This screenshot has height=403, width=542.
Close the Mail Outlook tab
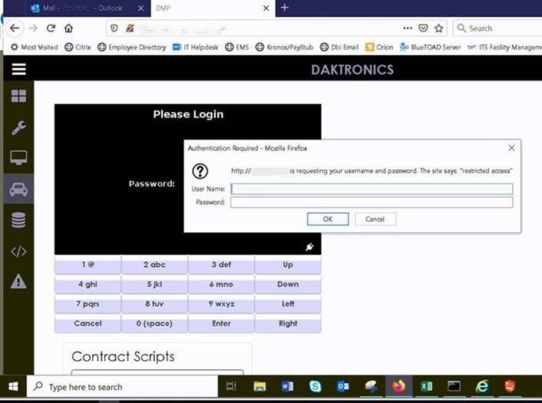(x=140, y=8)
